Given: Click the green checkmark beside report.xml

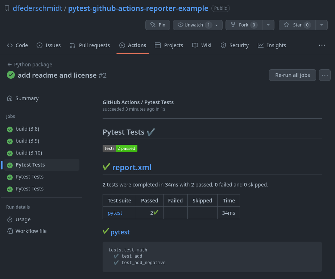Looking at the screenshot, I should point(106,167).
